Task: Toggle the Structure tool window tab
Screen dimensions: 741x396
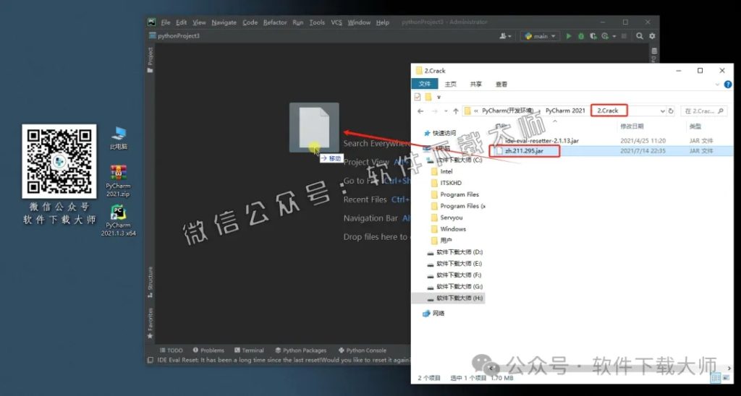Action: pos(151,282)
